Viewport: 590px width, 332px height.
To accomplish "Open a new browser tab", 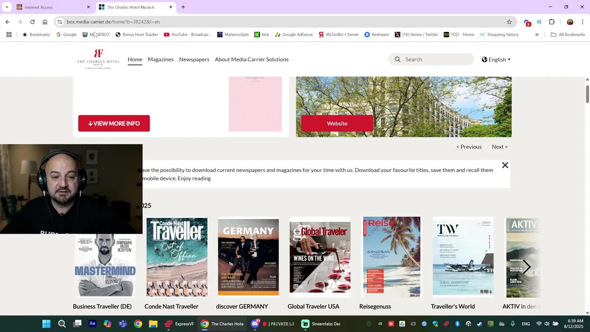I will click(183, 7).
